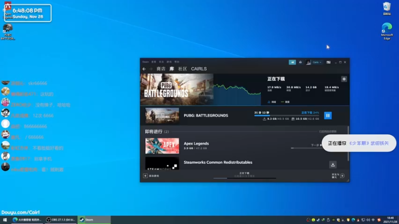Image resolution: width=399 pixels, height=224 pixels.
Task: Click the PUBG BATTLEGROUNDS desktop shortcut
Action: click(8, 32)
